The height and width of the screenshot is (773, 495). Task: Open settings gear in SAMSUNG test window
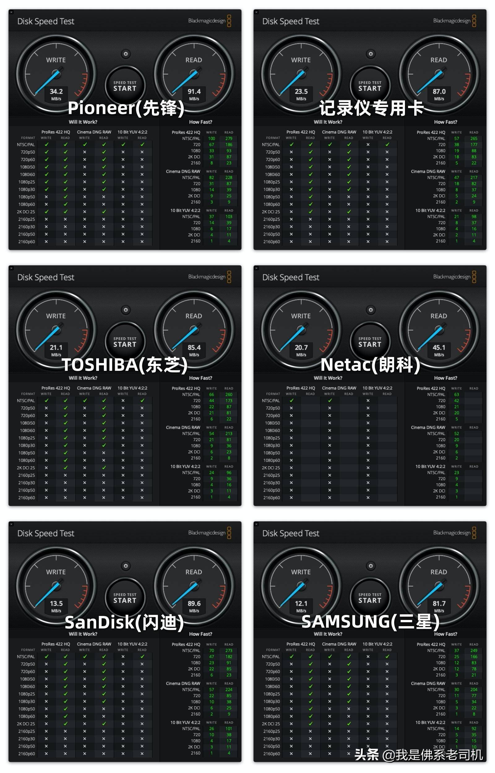point(371,566)
